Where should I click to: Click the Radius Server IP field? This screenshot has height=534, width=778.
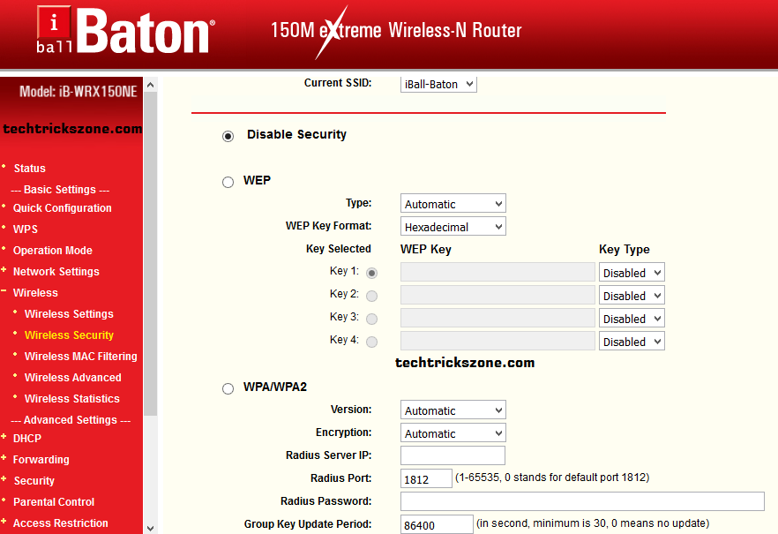[x=453, y=455]
